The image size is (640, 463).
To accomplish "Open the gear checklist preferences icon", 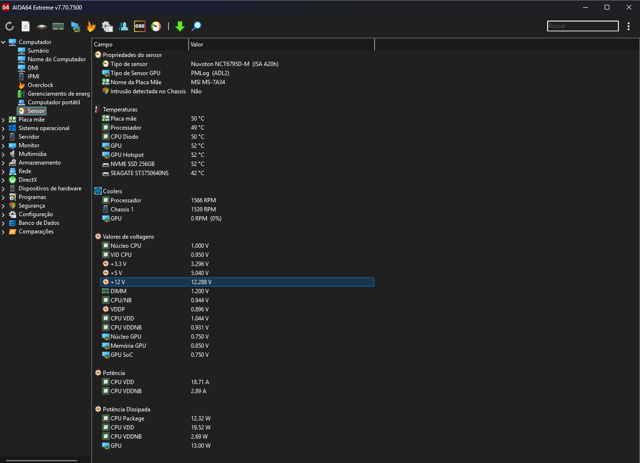I will click(x=107, y=26).
